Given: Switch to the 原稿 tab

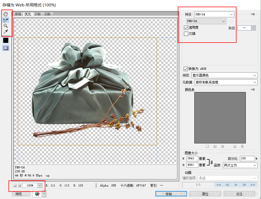Looking at the screenshot, I should (x=18, y=14).
